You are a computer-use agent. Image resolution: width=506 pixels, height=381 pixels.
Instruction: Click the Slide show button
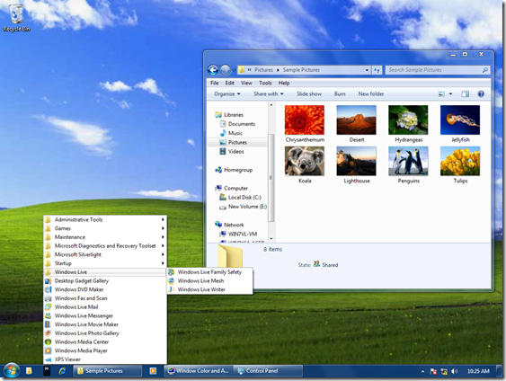[309, 93]
